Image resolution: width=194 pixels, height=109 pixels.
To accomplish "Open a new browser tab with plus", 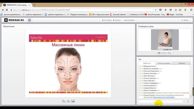I will [35, 5].
